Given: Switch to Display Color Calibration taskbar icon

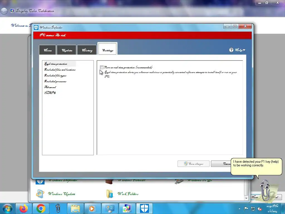Looking at the screenshot, I should pos(127,208).
